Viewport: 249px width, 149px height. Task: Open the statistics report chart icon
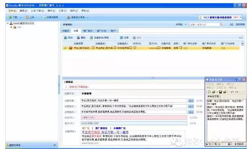(x=68, y=17)
